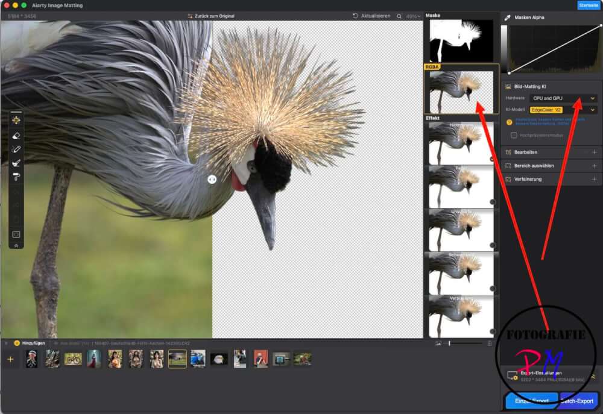Image resolution: width=603 pixels, height=414 pixels.
Task: Open the KI-Modell dropdown showing EdgeClear V2
Action: coord(562,110)
